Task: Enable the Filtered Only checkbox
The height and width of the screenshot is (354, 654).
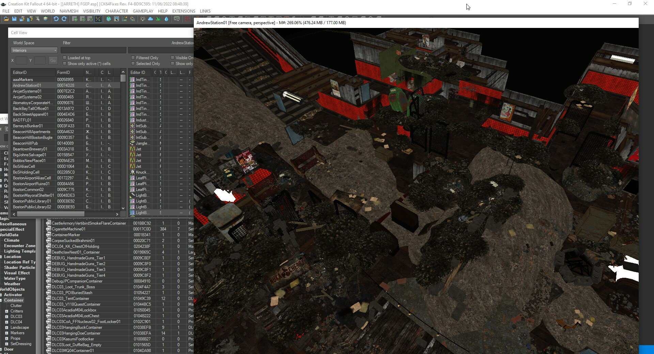Action: [x=133, y=58]
